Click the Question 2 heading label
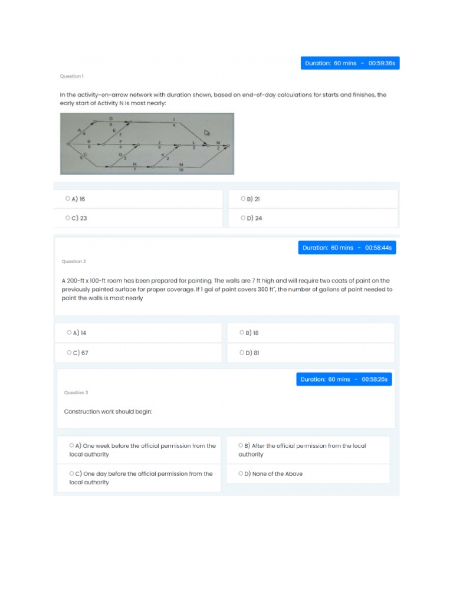Screen dimensions: 453x604 pyautogui.click(x=74, y=261)
